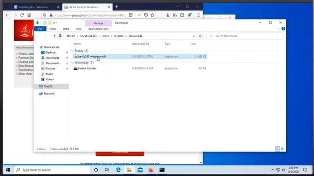314x176 pixels.
Task: Open the Share ribbon tab
Action: (x=66, y=29)
